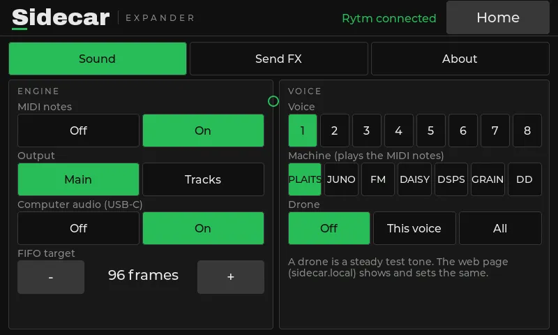Screen dimensions: 558x335
Task: Set Drone to All
Action: point(500,228)
